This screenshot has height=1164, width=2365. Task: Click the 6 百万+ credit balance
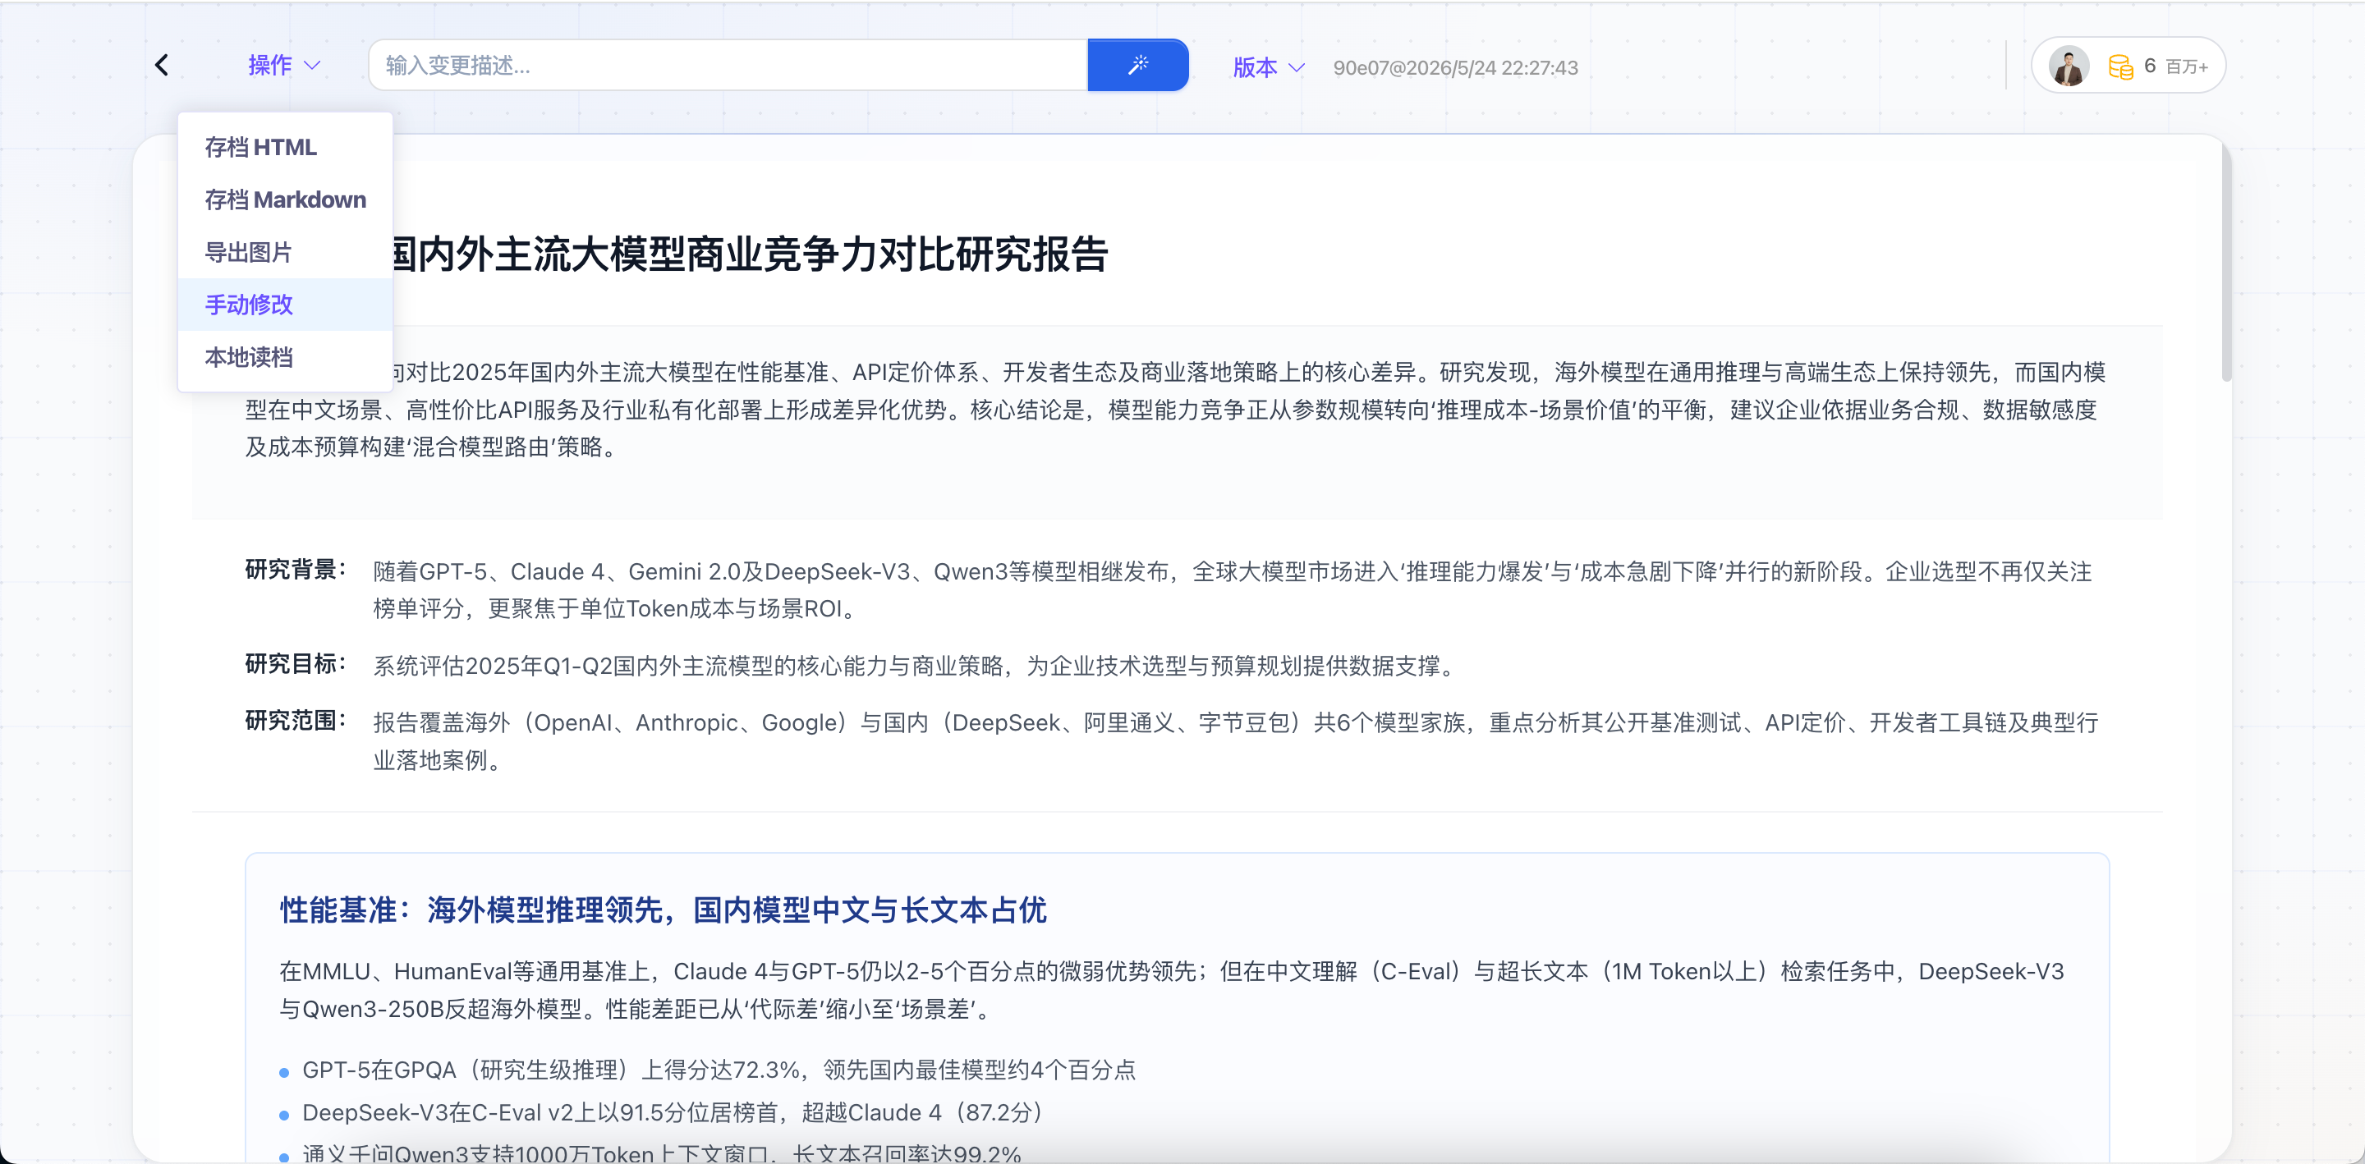point(2176,66)
